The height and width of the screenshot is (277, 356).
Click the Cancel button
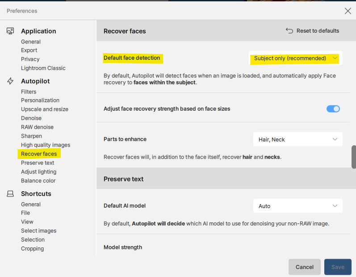click(304, 267)
